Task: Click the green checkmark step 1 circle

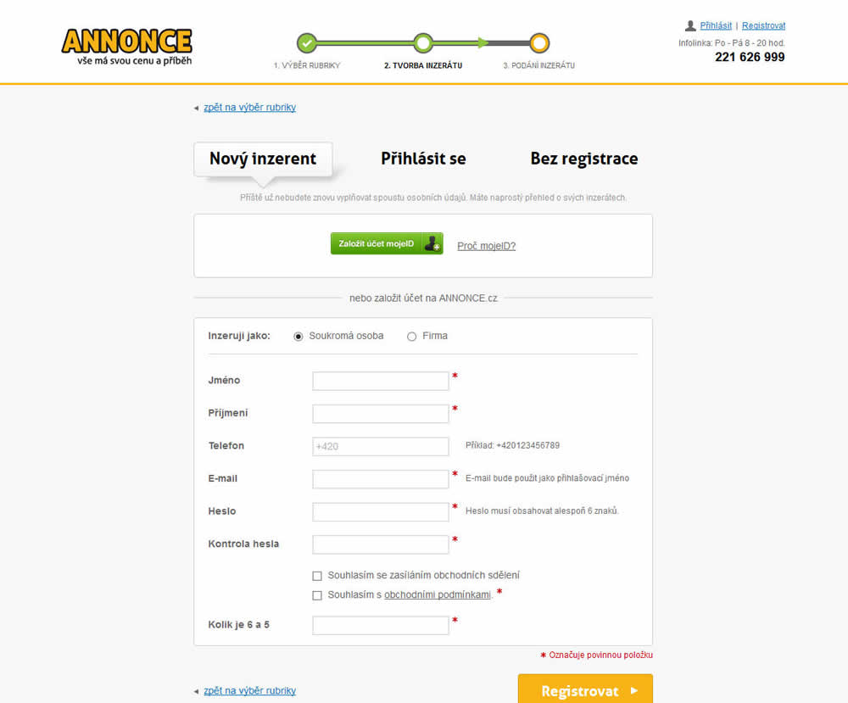Action: 307,42
